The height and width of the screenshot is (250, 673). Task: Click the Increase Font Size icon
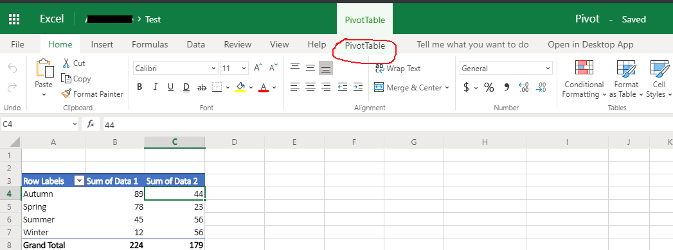(x=258, y=68)
